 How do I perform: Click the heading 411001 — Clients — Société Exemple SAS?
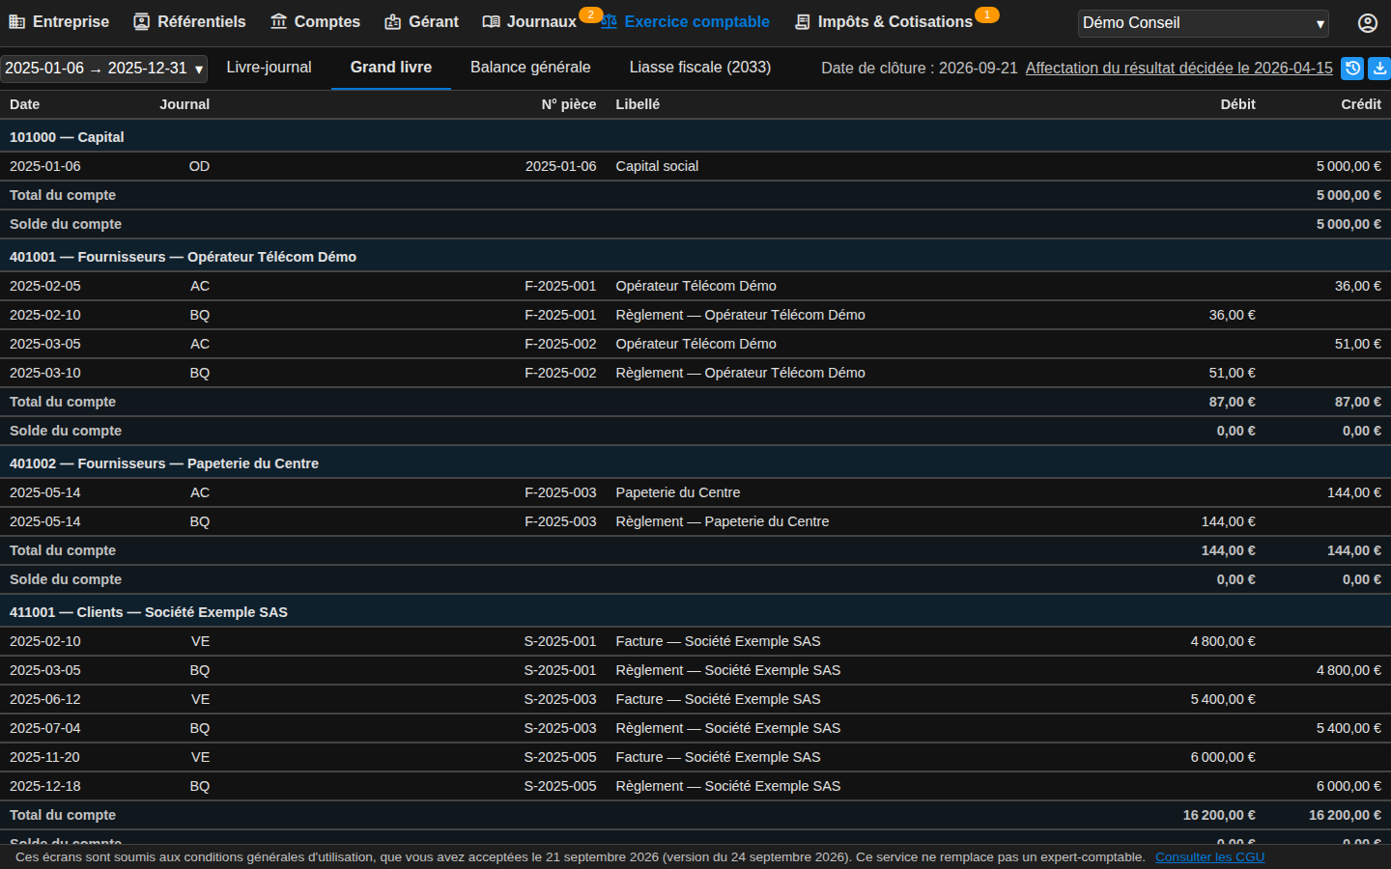pyautogui.click(x=149, y=612)
